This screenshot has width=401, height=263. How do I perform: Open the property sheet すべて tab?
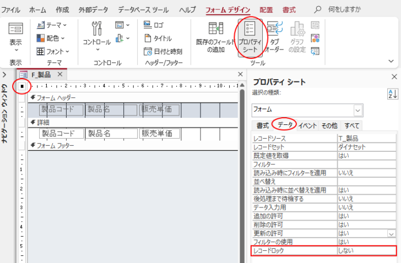click(351, 125)
